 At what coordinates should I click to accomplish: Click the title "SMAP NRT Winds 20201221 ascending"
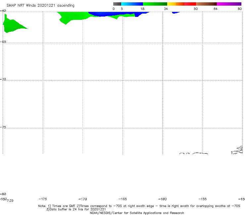[40, 6]
